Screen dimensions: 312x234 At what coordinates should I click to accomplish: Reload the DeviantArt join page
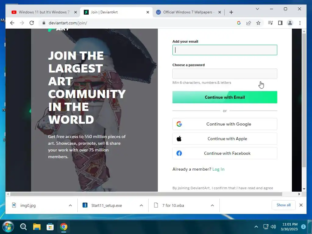(32, 23)
